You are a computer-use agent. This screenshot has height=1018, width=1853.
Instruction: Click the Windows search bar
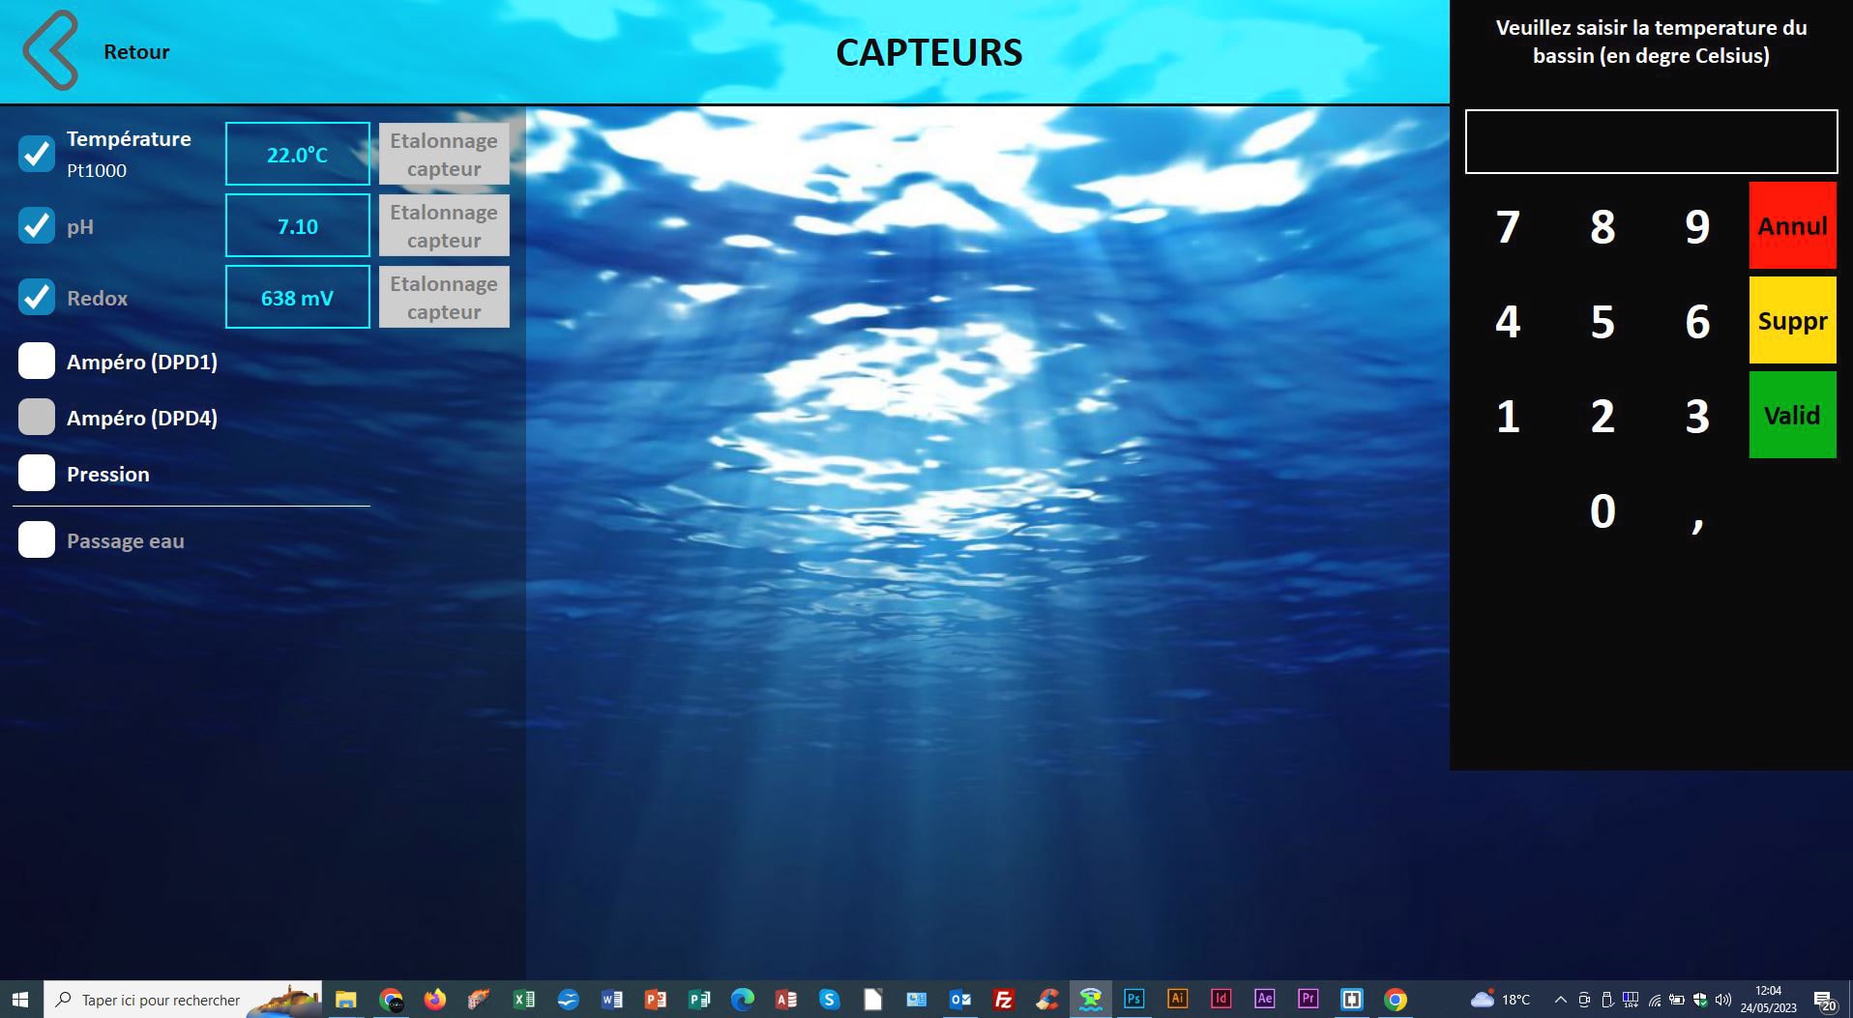tap(174, 1000)
